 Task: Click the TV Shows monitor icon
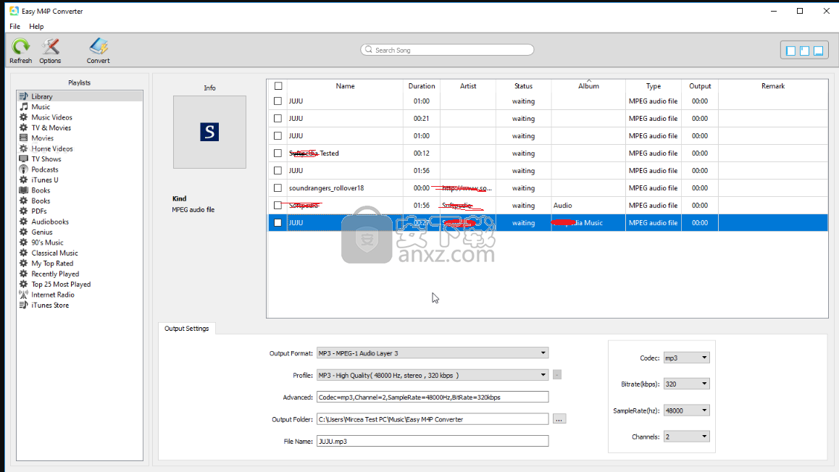pyautogui.click(x=23, y=159)
